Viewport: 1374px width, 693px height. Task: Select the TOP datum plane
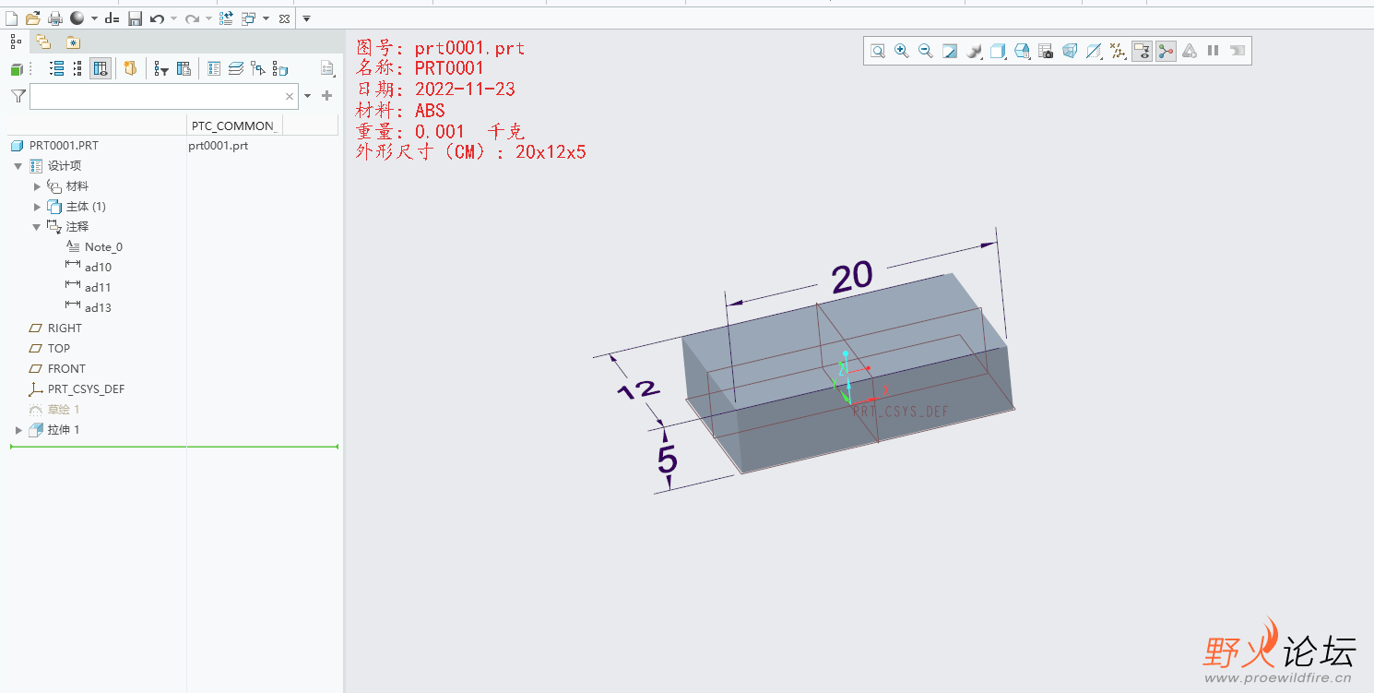pos(59,349)
